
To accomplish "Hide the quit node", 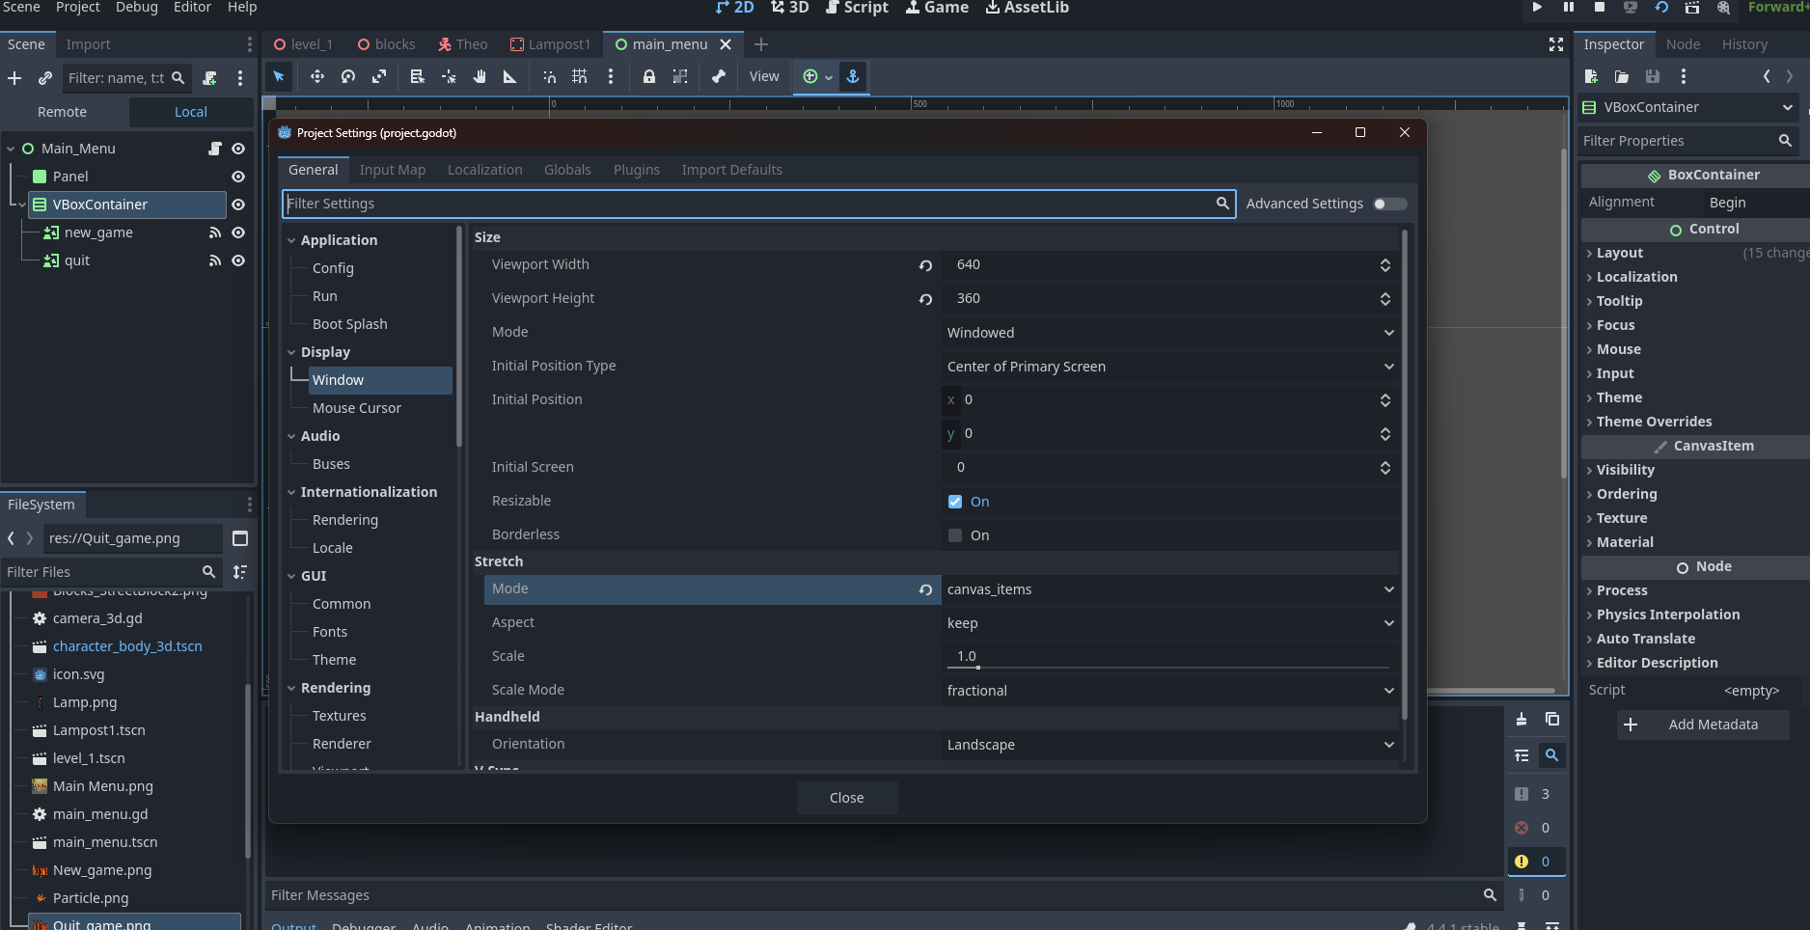I will tap(238, 260).
